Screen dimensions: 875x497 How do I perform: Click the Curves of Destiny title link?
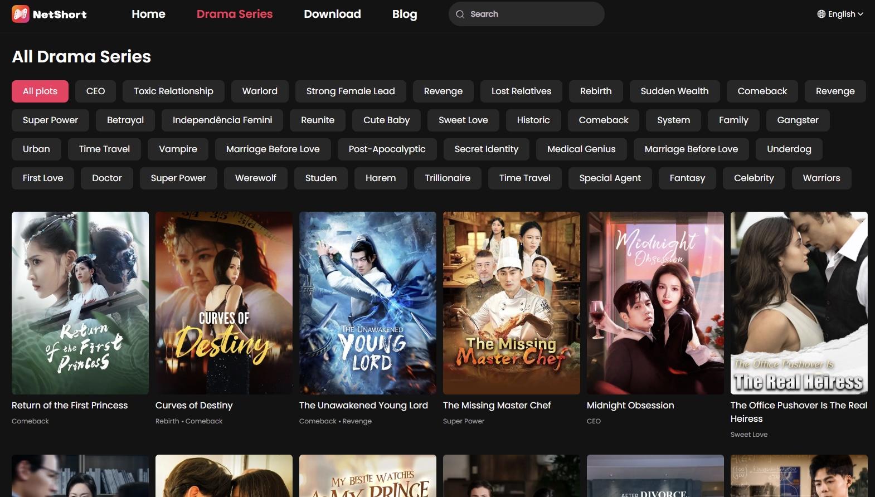[194, 406]
